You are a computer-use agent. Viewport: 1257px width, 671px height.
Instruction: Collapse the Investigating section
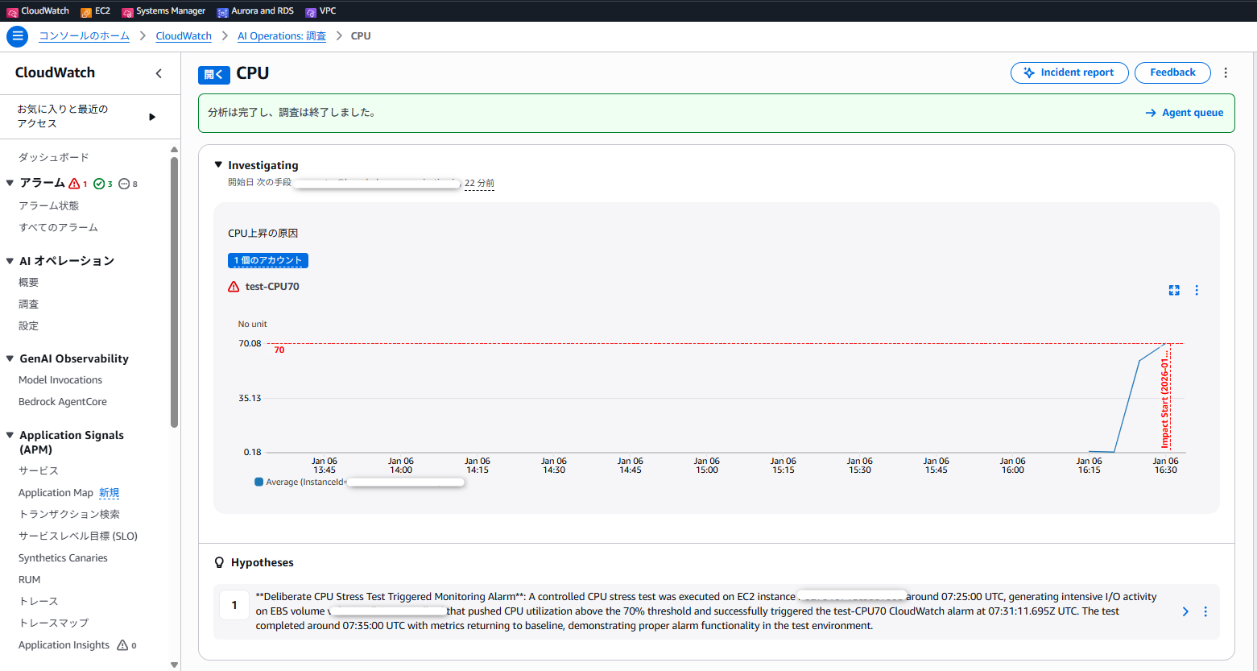(x=218, y=164)
